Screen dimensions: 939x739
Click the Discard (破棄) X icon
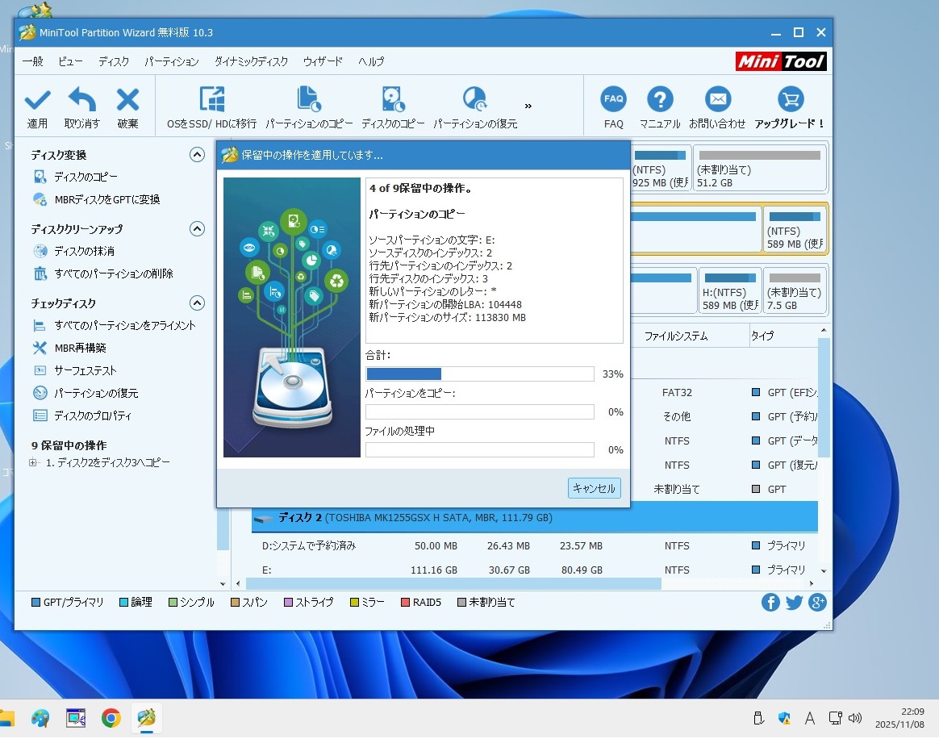point(127,101)
